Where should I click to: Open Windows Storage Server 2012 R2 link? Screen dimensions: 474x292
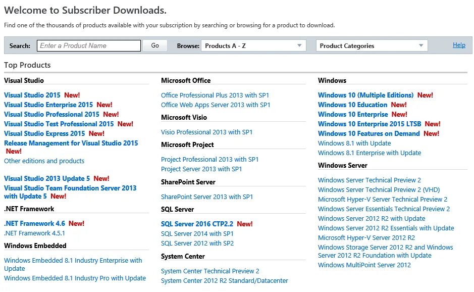tap(386, 252)
